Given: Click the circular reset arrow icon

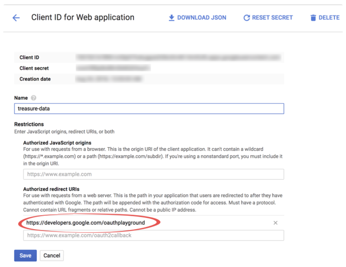Looking at the screenshot, I should (247, 18).
